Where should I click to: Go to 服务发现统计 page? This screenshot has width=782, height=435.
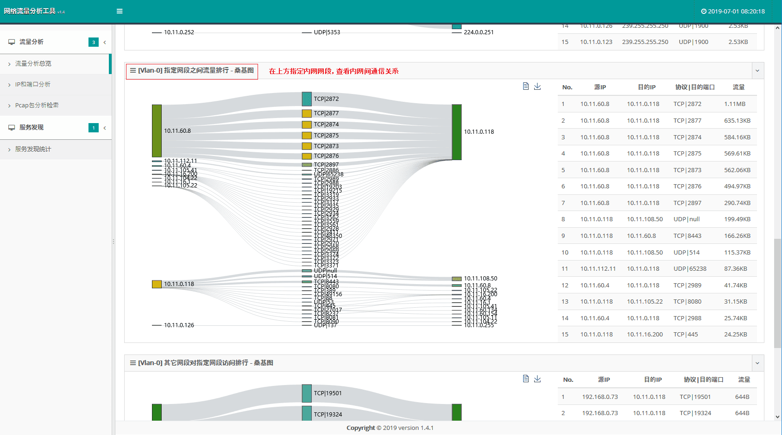coord(33,149)
